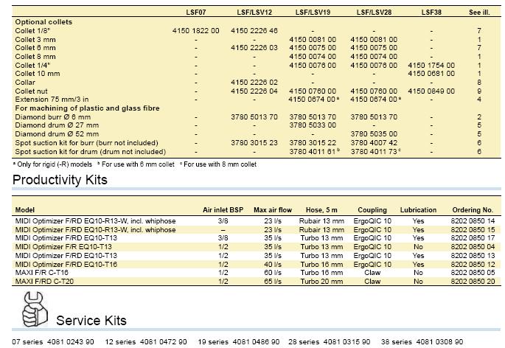Click model 'MAXI F/R C-T16'
505x348 pixels.
(41, 273)
